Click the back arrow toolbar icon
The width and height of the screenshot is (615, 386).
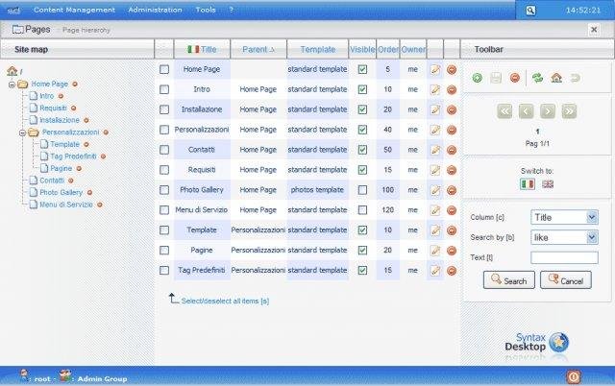point(575,78)
